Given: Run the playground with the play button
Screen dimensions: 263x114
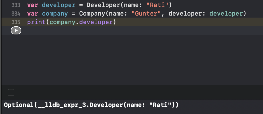Looking at the screenshot, I should [x=16, y=30].
